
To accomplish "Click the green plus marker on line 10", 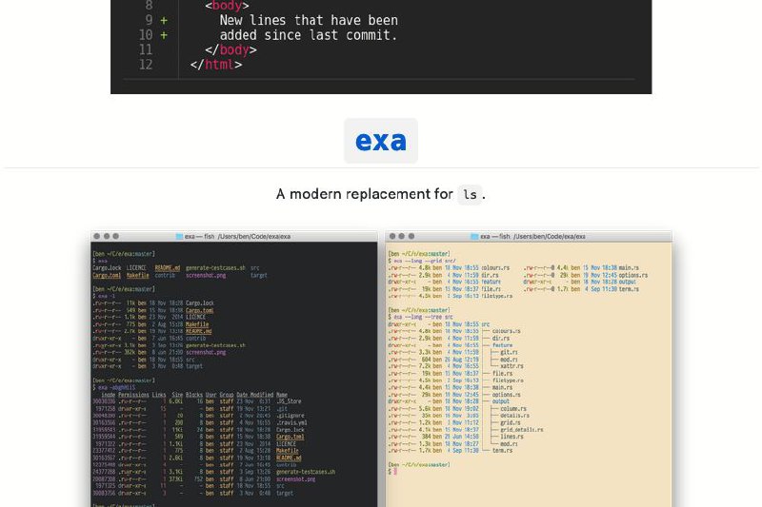I will click(x=164, y=35).
